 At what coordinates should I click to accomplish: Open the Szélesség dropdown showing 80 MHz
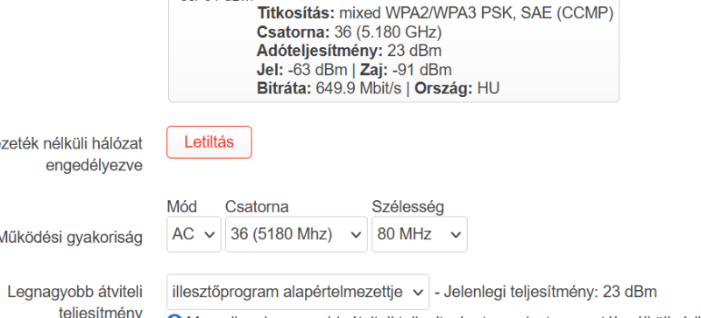click(420, 234)
